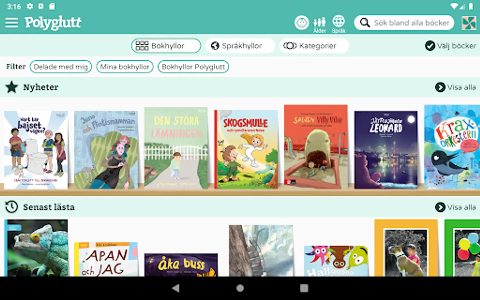Open the 'Hallooo' monsters book
The width and height of the screenshot is (480, 300).
pos(336,261)
